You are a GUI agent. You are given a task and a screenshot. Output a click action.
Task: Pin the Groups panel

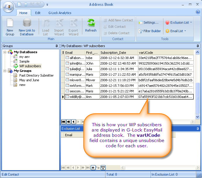pos(57,46)
